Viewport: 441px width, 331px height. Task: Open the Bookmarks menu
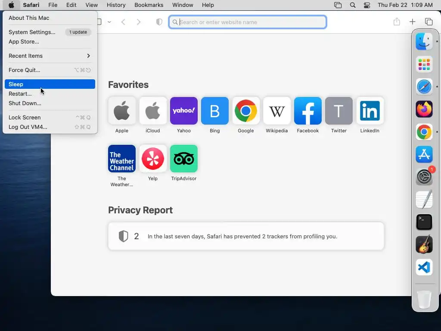coord(149,5)
